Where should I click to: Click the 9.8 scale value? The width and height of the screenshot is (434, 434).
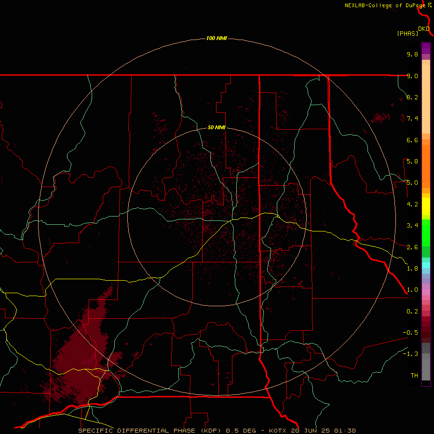coord(412,54)
